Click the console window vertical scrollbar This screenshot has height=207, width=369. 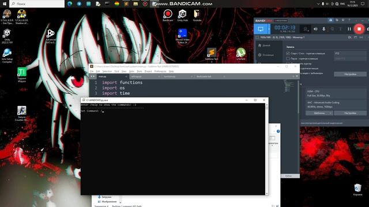tap(266, 149)
